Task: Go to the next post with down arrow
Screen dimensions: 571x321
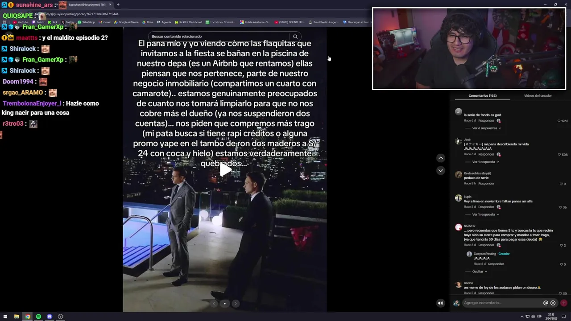Action: [x=440, y=170]
